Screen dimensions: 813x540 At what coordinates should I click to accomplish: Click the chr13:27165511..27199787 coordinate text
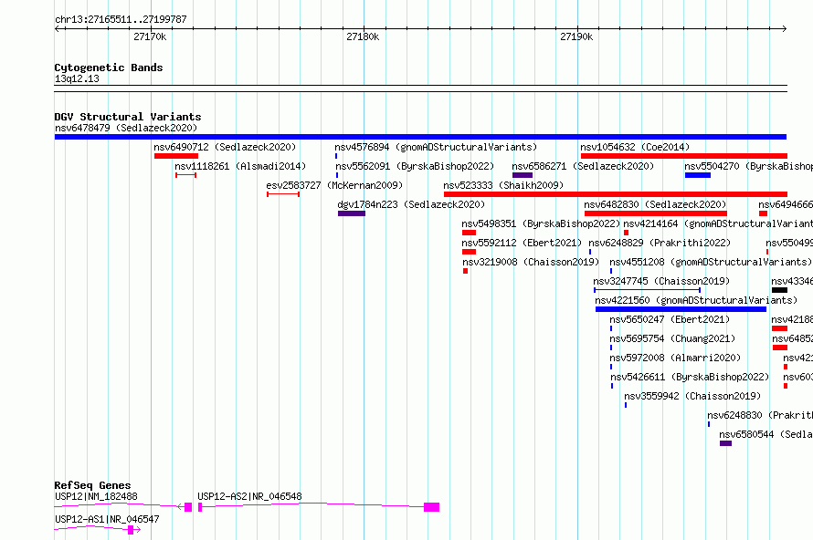coord(121,20)
